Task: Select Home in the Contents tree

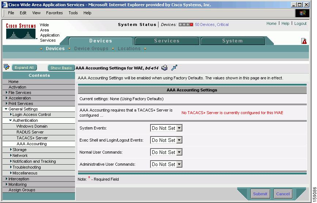Action: (x=13, y=82)
